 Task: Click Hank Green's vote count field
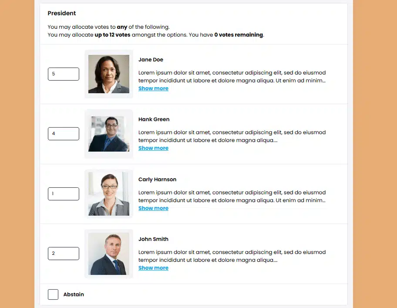[x=63, y=133]
